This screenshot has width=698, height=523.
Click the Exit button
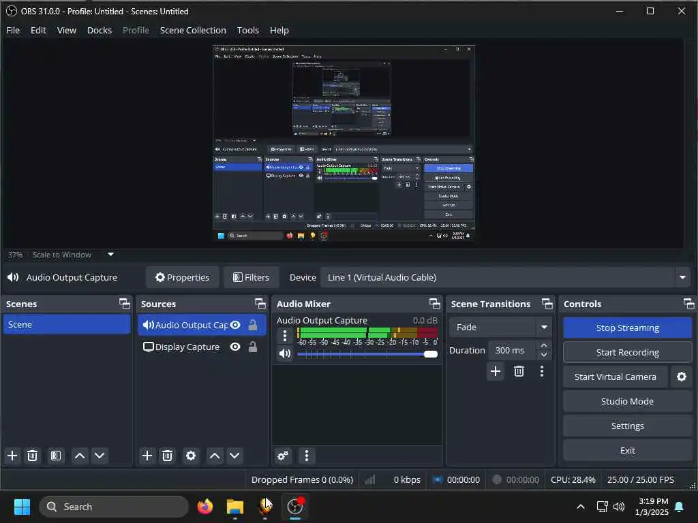click(x=627, y=450)
